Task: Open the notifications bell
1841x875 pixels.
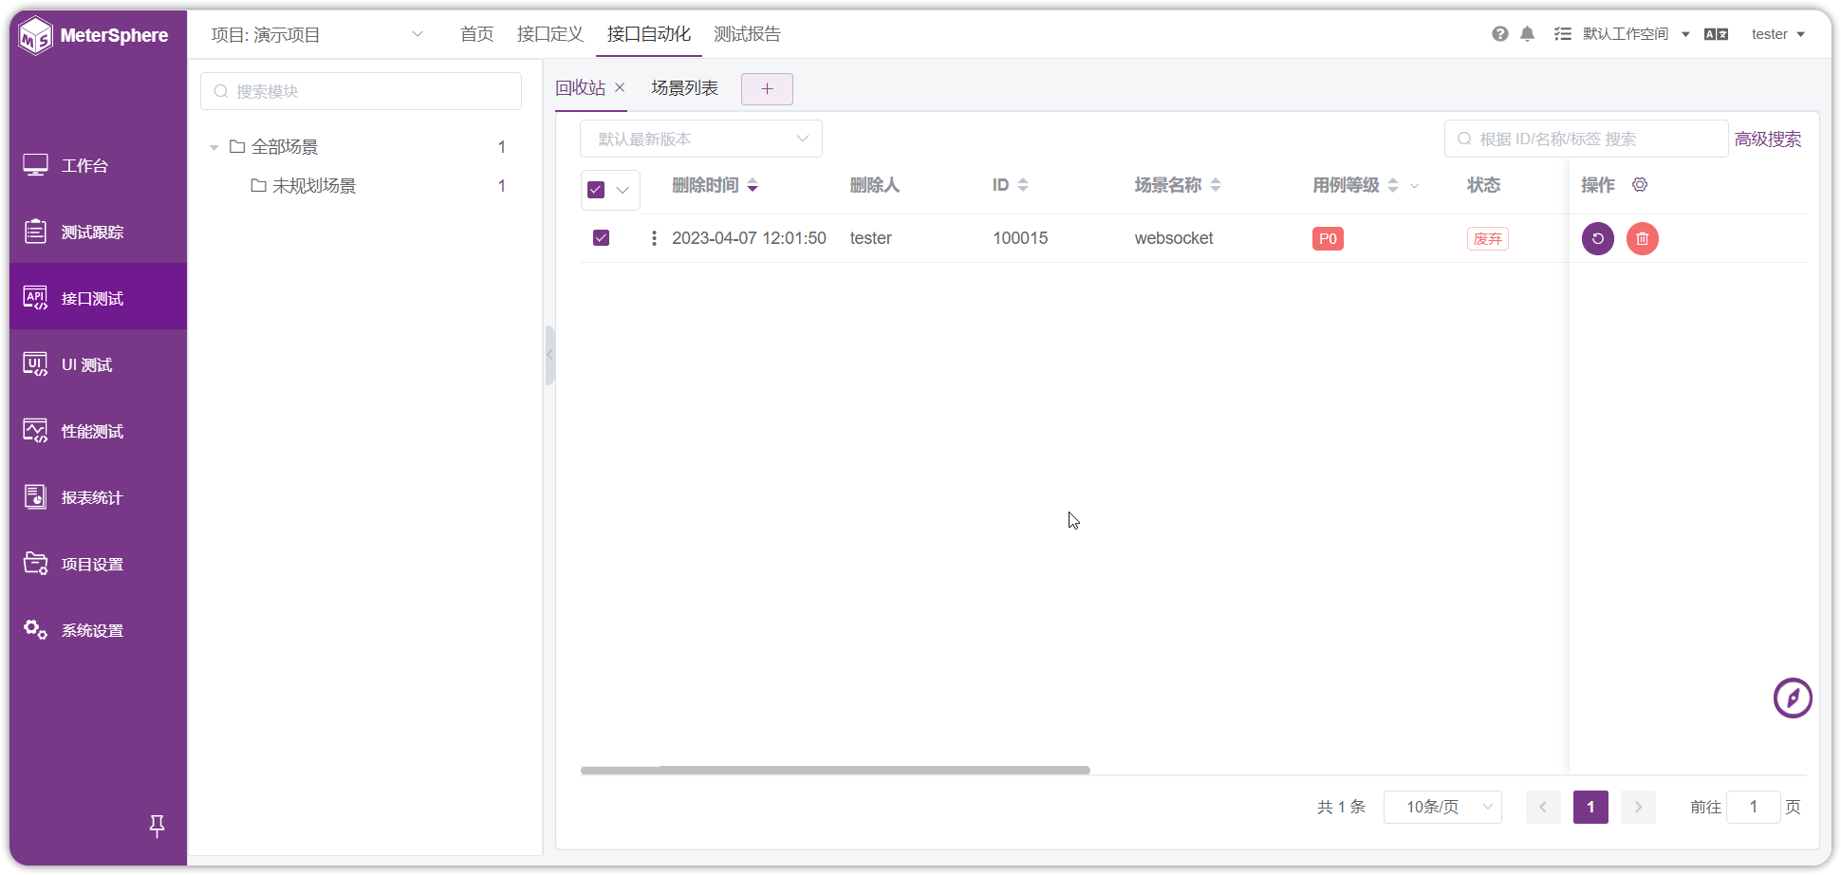Action: coord(1527,34)
